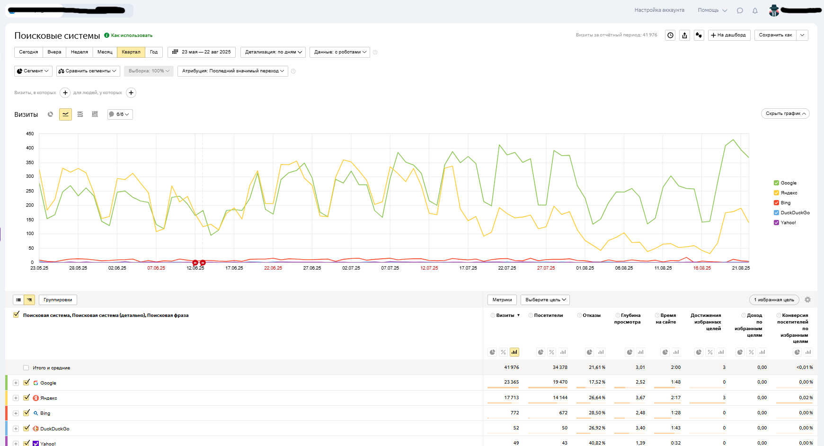The image size is (824, 446).
Task: Select the Неделя period tab
Action: (x=80, y=52)
